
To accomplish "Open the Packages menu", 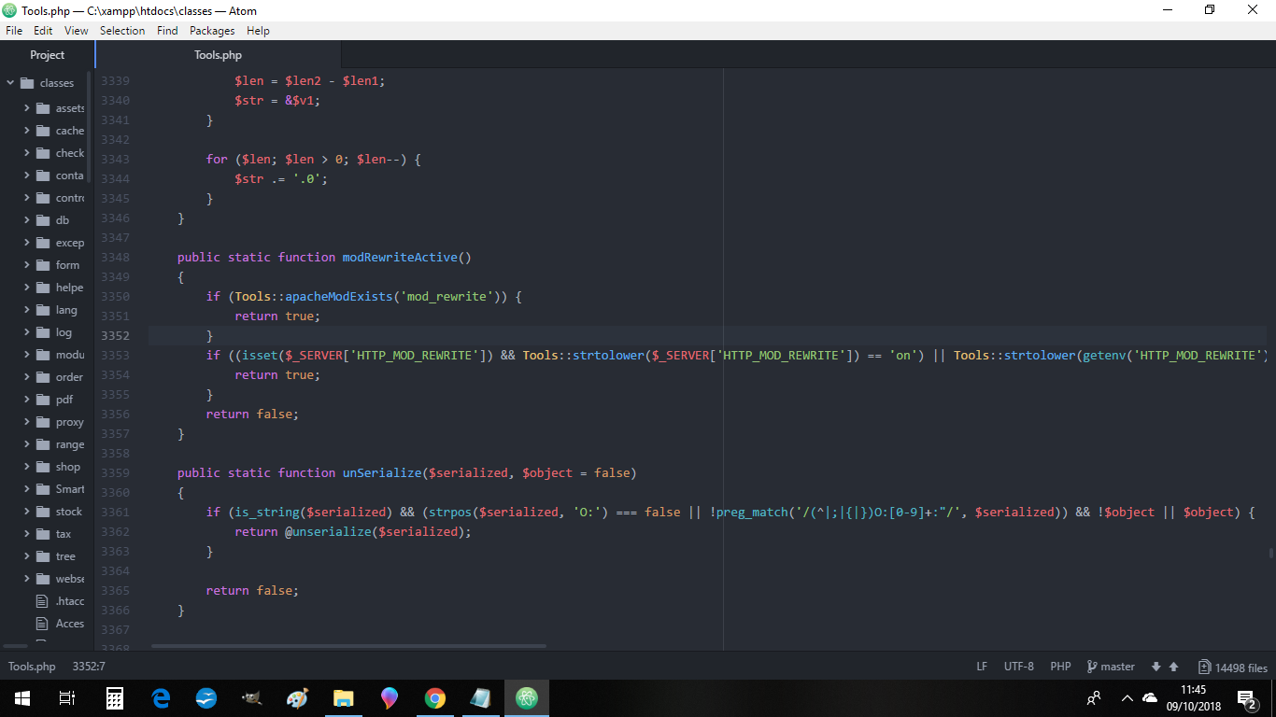I will point(212,31).
